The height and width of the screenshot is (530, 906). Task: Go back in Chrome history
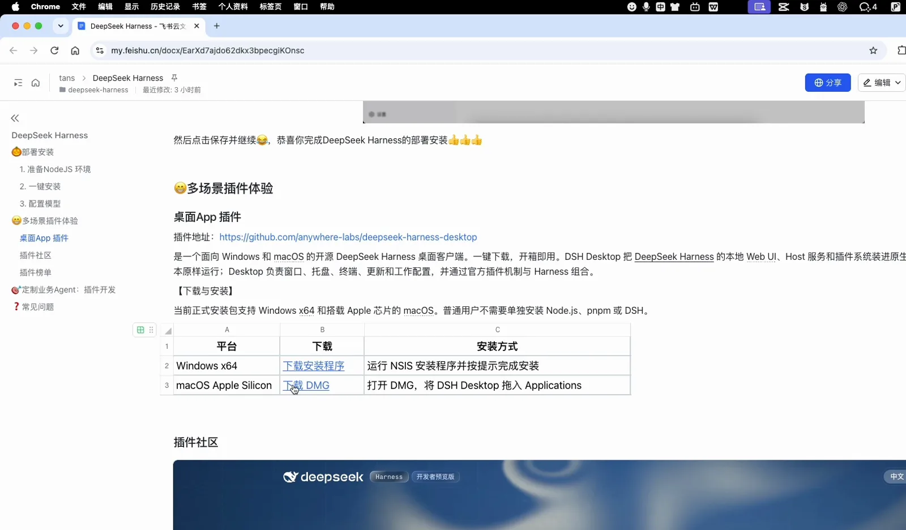pos(14,50)
